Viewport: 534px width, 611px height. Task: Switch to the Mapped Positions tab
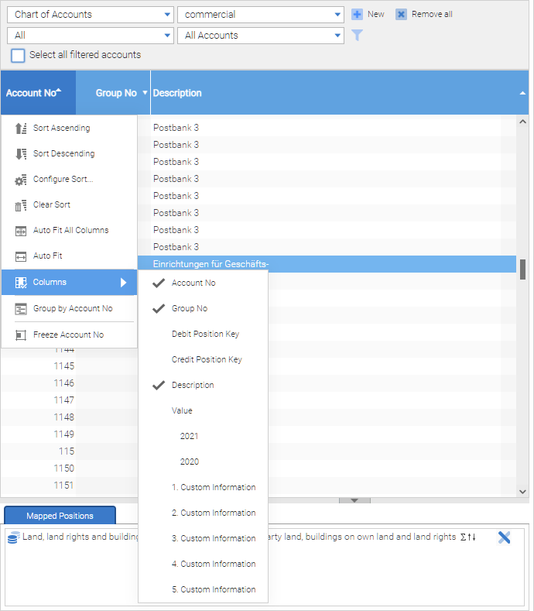[60, 516]
